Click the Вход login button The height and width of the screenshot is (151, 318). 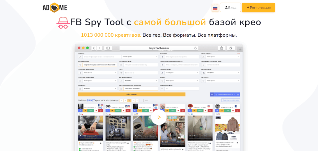230,8
